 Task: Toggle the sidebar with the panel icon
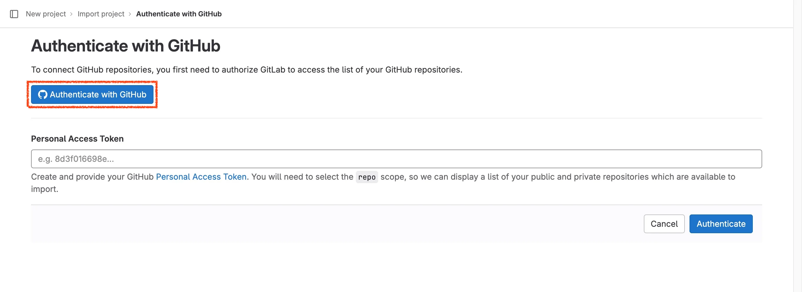point(14,14)
